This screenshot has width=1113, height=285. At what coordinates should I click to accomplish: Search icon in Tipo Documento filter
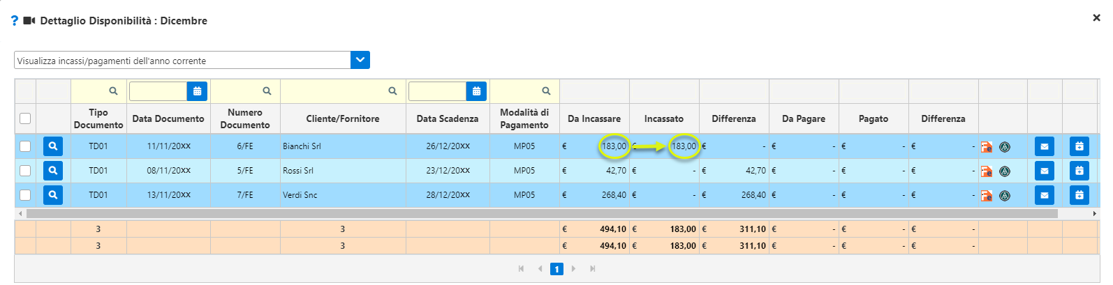pos(113,91)
